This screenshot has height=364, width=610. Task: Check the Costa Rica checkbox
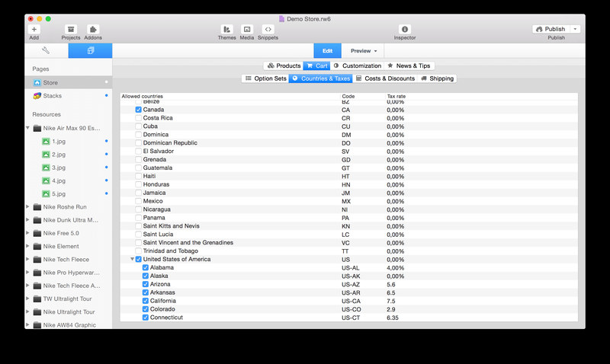138,118
